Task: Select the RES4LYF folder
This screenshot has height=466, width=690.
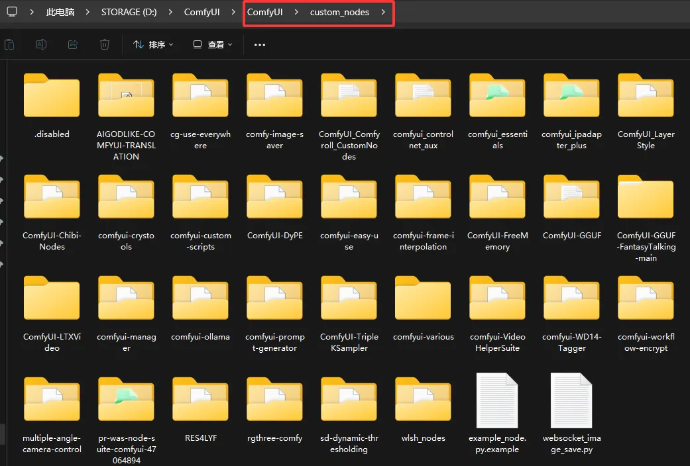Action: (201, 410)
